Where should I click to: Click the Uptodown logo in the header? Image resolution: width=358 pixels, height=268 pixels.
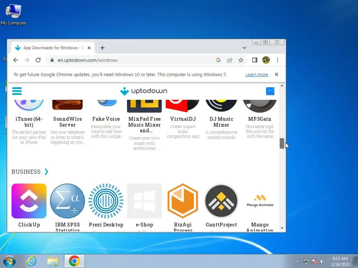coord(144,91)
